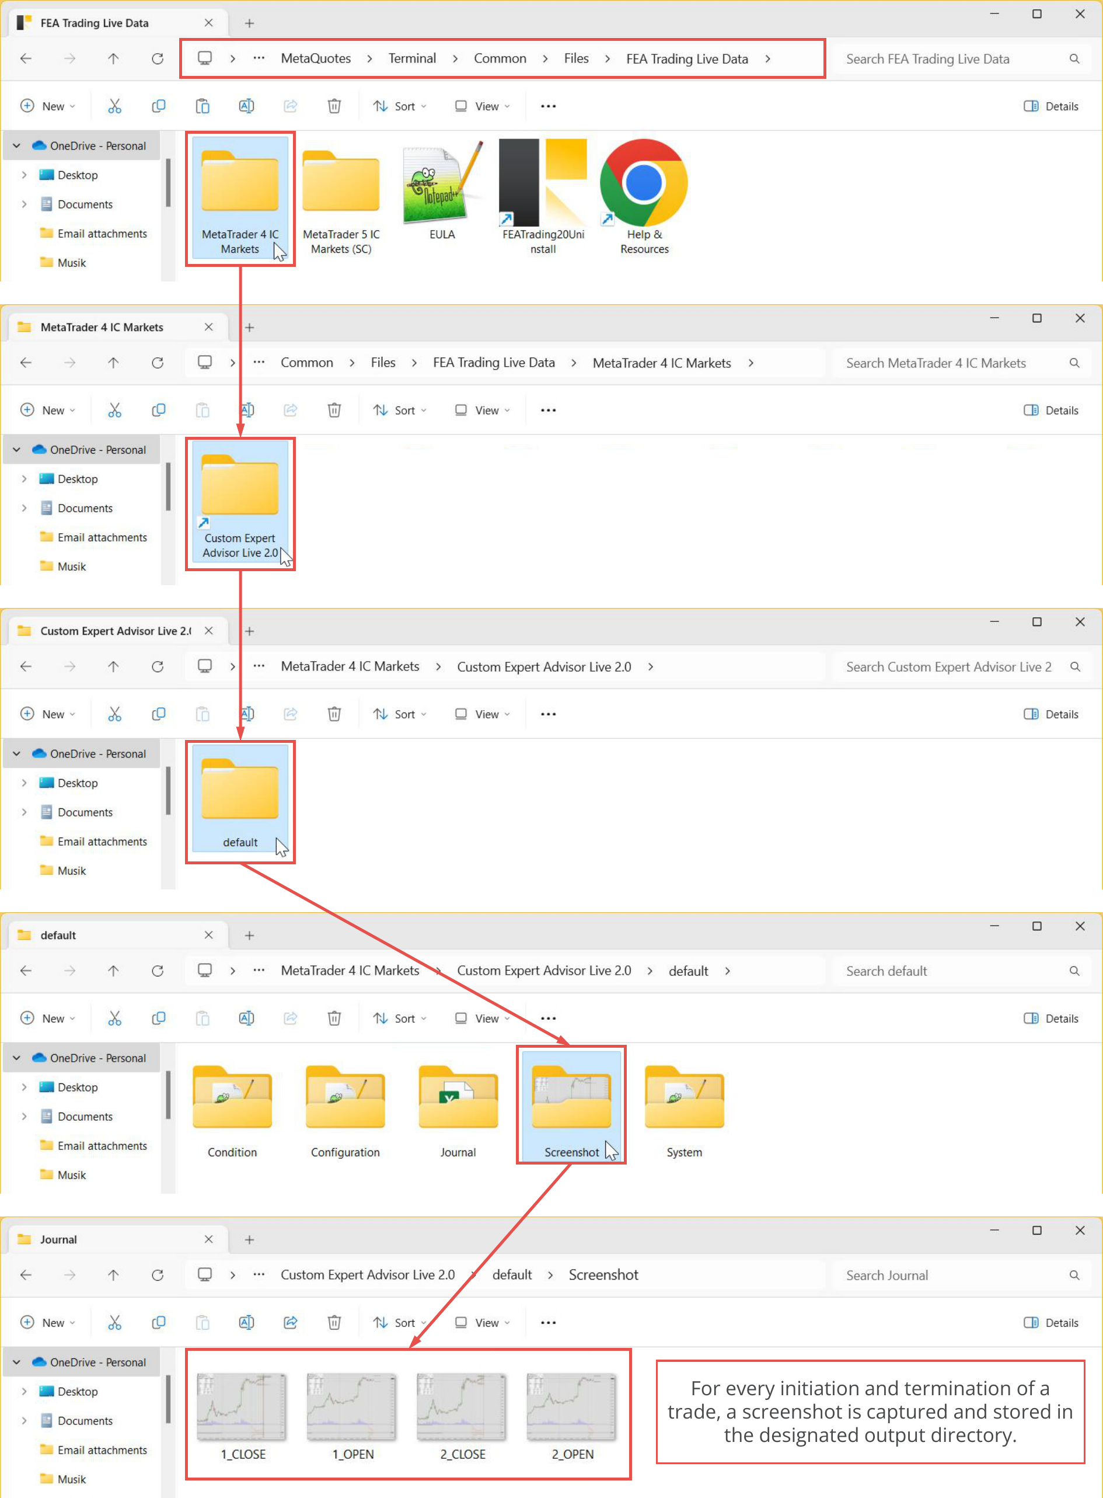This screenshot has width=1103, height=1498.
Task: Click Share icon in the Screenshot window toolbar
Action: tap(291, 1323)
